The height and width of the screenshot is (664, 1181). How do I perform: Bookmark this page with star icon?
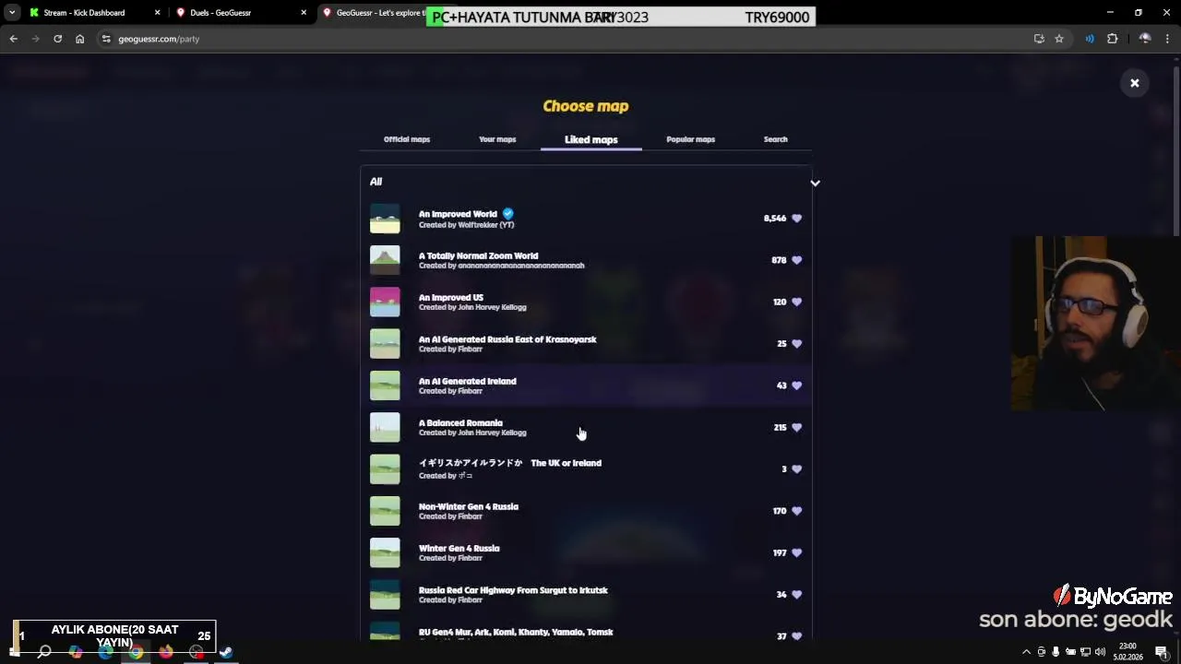pos(1059,39)
